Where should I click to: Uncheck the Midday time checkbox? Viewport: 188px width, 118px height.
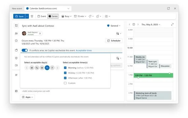pos(65,73)
